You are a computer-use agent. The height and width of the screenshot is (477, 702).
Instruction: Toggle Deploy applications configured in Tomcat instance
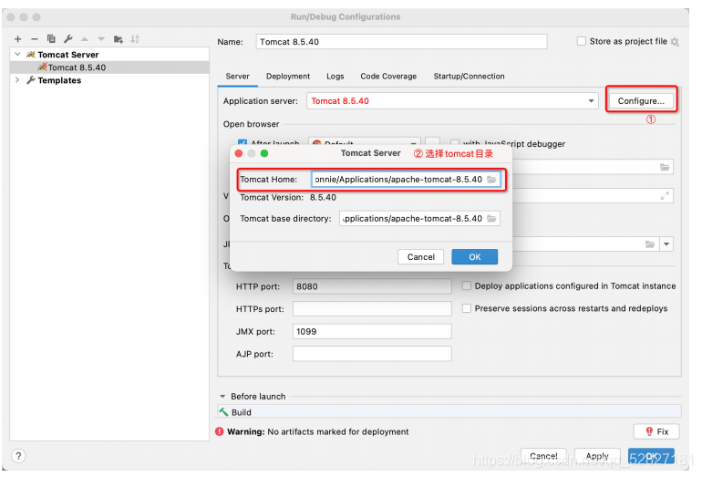click(x=467, y=285)
